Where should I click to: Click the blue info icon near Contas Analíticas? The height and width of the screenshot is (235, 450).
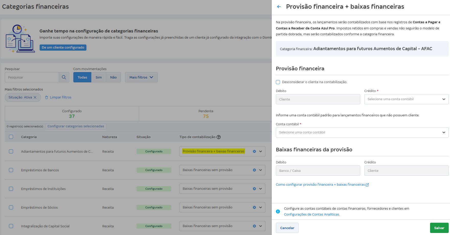[278, 211]
